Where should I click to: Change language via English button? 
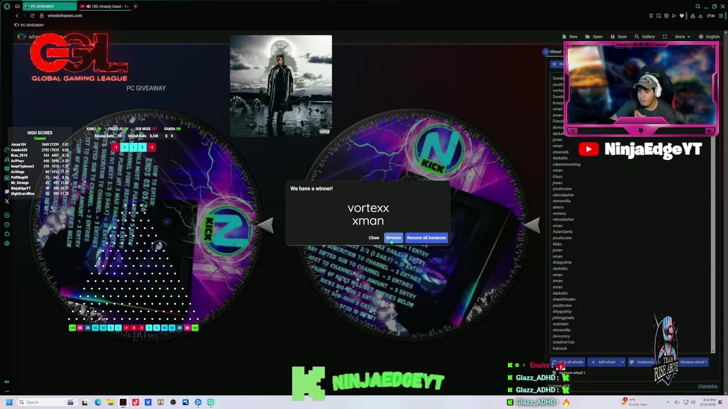pos(709,36)
